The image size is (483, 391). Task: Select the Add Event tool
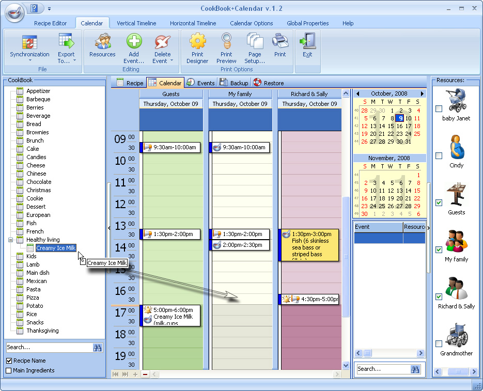pyautogui.click(x=134, y=44)
